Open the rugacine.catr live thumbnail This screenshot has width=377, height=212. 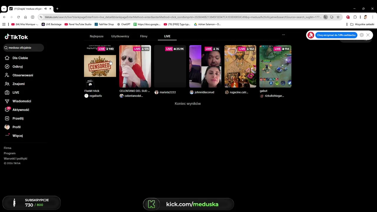click(240, 66)
